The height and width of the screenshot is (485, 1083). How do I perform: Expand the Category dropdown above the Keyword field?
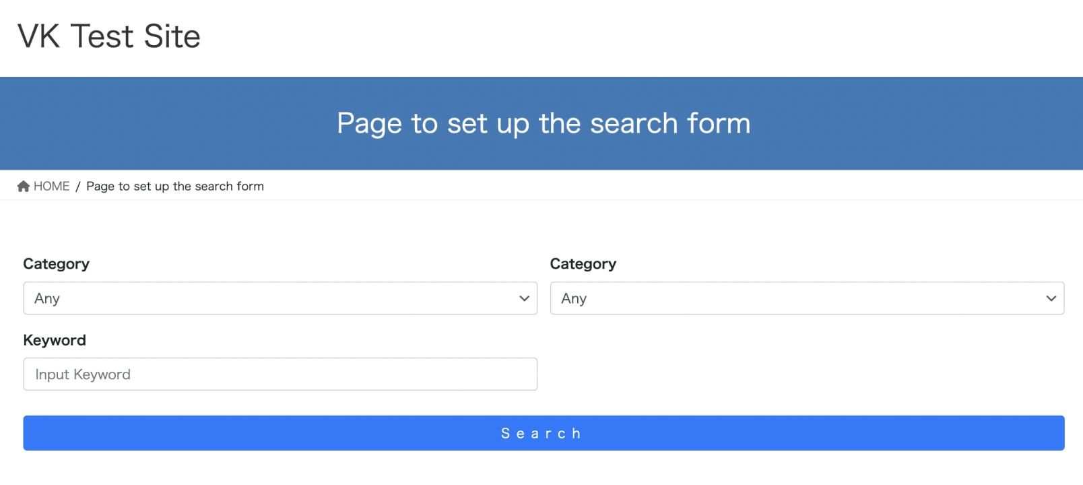280,298
